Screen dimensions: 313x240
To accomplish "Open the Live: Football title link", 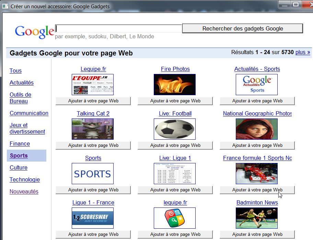I will 175,114.
